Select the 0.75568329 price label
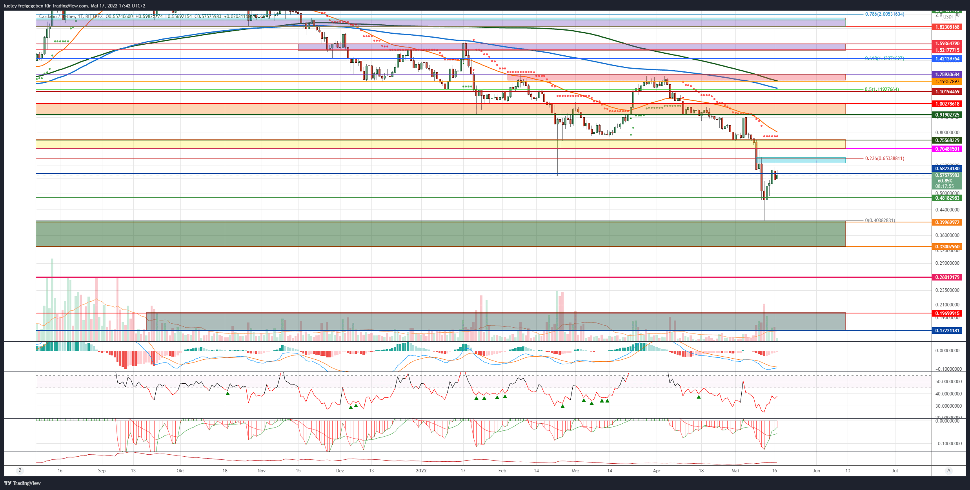This screenshot has height=490, width=970. 946,140
